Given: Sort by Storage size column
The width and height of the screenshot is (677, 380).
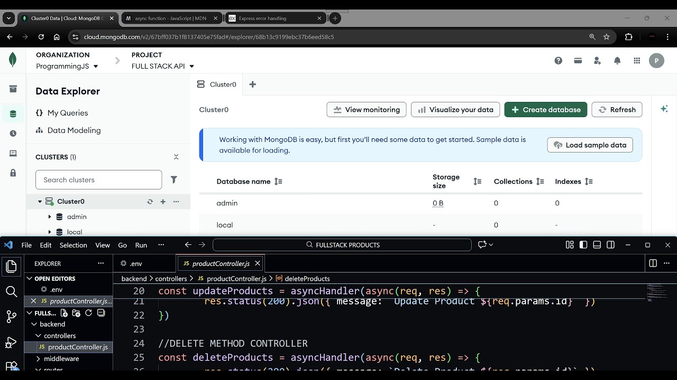Looking at the screenshot, I should (x=478, y=182).
